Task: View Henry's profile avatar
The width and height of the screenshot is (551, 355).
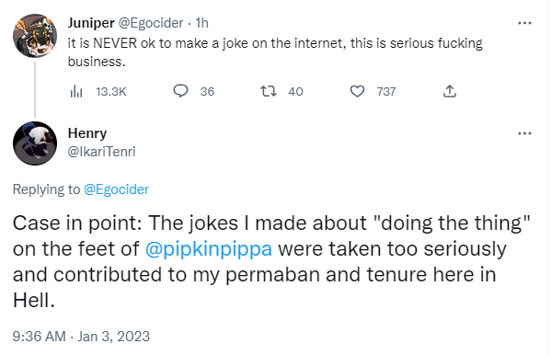Action: pos(35,143)
